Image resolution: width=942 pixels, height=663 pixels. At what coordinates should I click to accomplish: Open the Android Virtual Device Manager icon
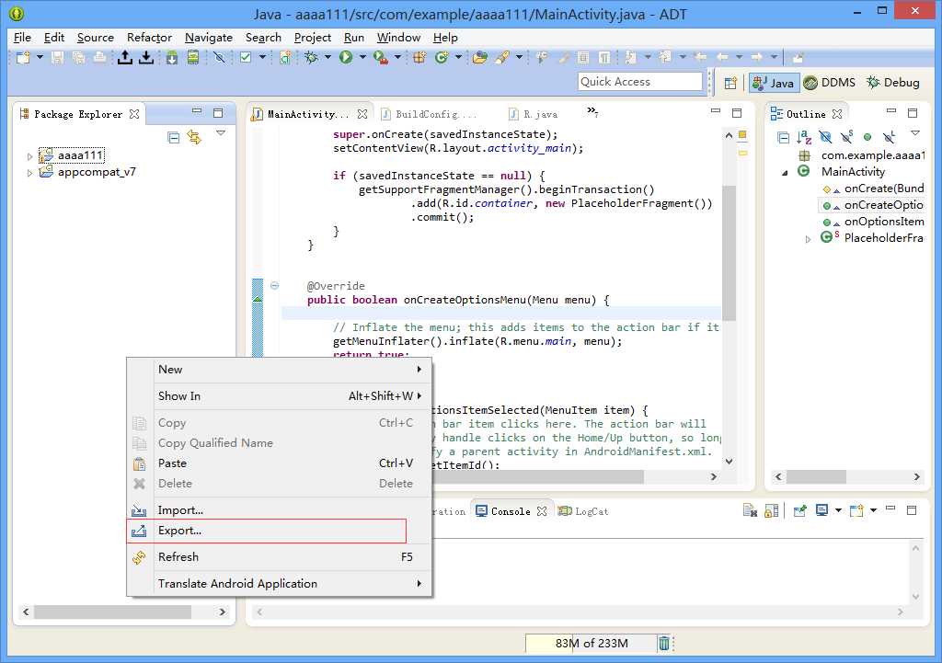click(x=193, y=58)
